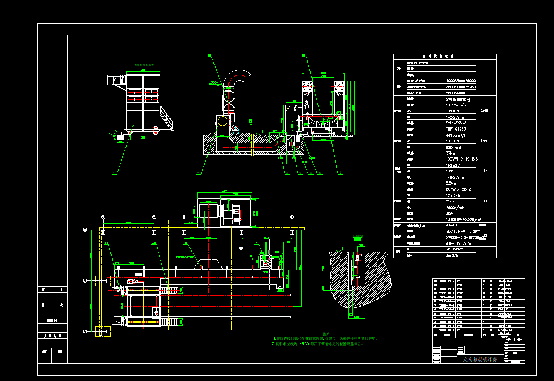Select the JB-QT table entry
The image size is (554, 381).
[452, 225]
